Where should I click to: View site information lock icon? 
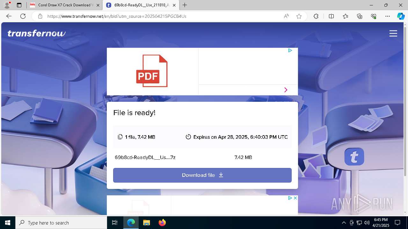point(40,16)
